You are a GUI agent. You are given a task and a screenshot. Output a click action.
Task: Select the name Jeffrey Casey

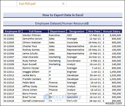[30, 86]
